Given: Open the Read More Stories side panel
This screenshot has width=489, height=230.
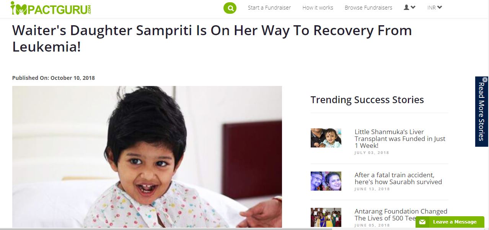Looking at the screenshot, I should pyautogui.click(x=481, y=112).
